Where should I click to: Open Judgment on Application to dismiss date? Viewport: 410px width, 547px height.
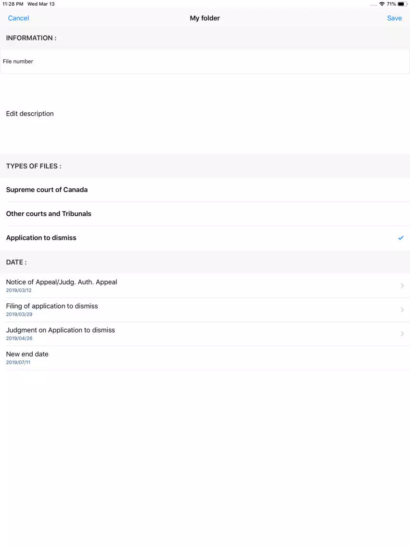205,334
